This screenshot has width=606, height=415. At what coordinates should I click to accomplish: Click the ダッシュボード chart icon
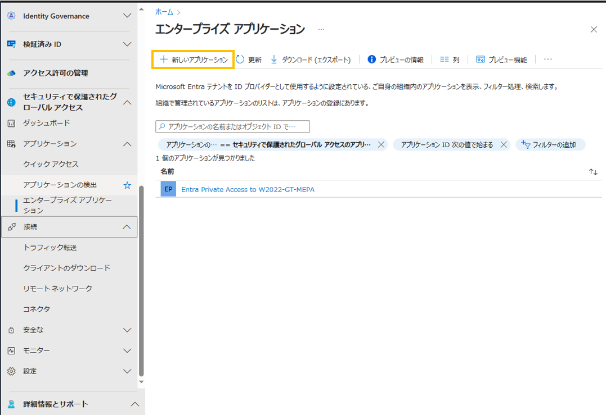pyautogui.click(x=12, y=124)
